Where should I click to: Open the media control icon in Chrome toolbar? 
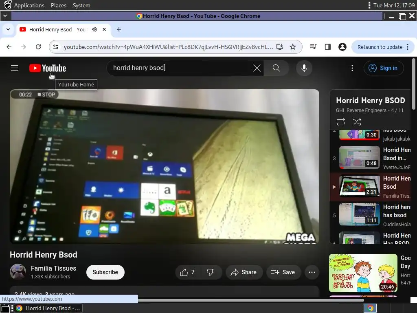[313, 47]
